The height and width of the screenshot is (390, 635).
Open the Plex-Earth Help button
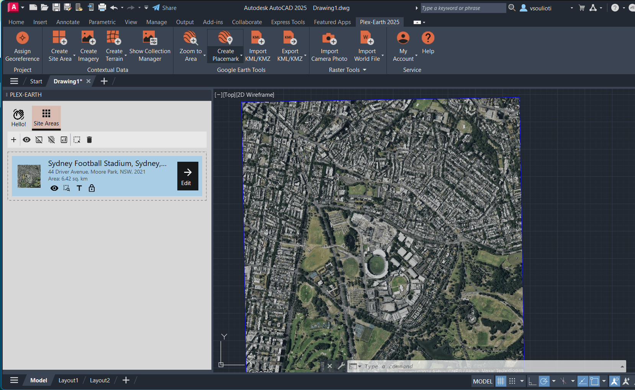[x=428, y=43]
